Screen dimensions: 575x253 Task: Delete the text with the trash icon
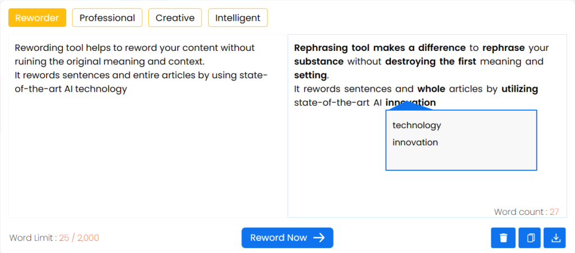pyautogui.click(x=503, y=238)
